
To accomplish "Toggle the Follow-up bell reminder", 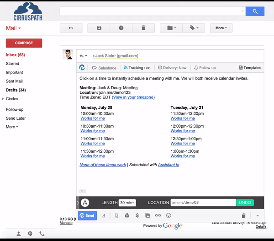I will click(205, 68).
